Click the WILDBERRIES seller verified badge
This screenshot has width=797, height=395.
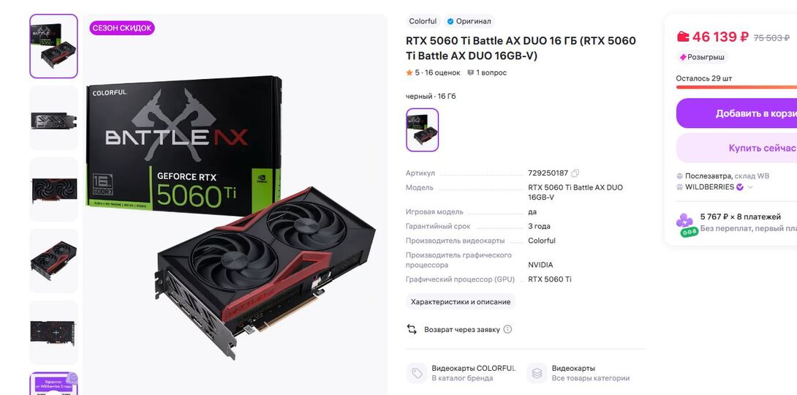(x=739, y=187)
